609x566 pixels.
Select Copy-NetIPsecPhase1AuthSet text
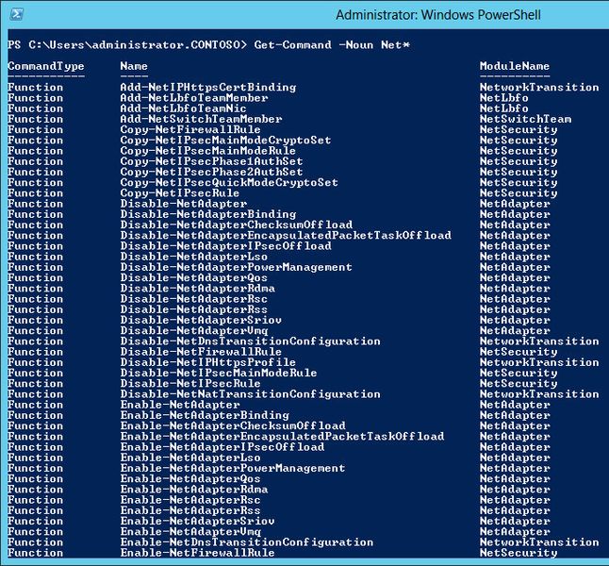pos(212,161)
